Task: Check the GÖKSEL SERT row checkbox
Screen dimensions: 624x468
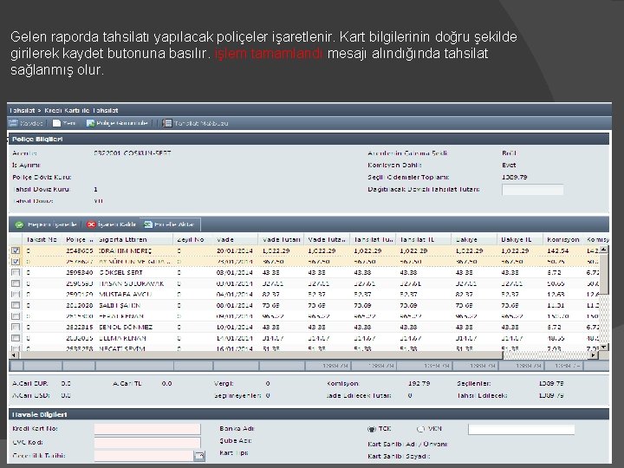Action: click(x=16, y=273)
